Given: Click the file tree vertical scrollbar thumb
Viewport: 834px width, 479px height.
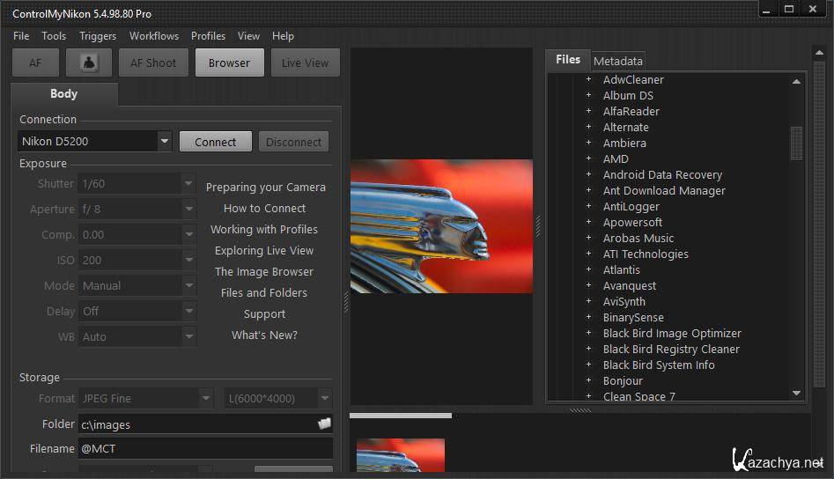Looking at the screenshot, I should (796, 144).
